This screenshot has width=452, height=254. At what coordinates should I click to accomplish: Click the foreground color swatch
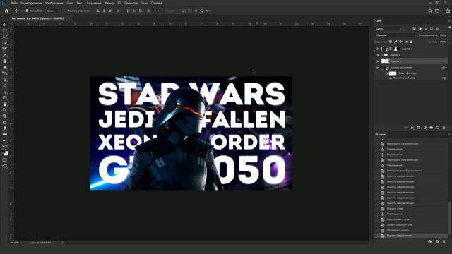[x=3, y=151]
